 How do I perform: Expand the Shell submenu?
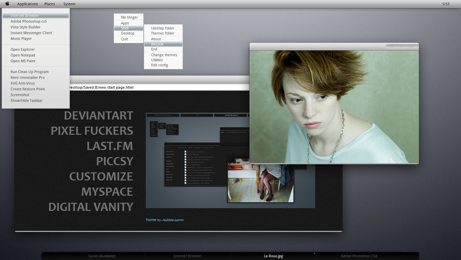point(128,28)
